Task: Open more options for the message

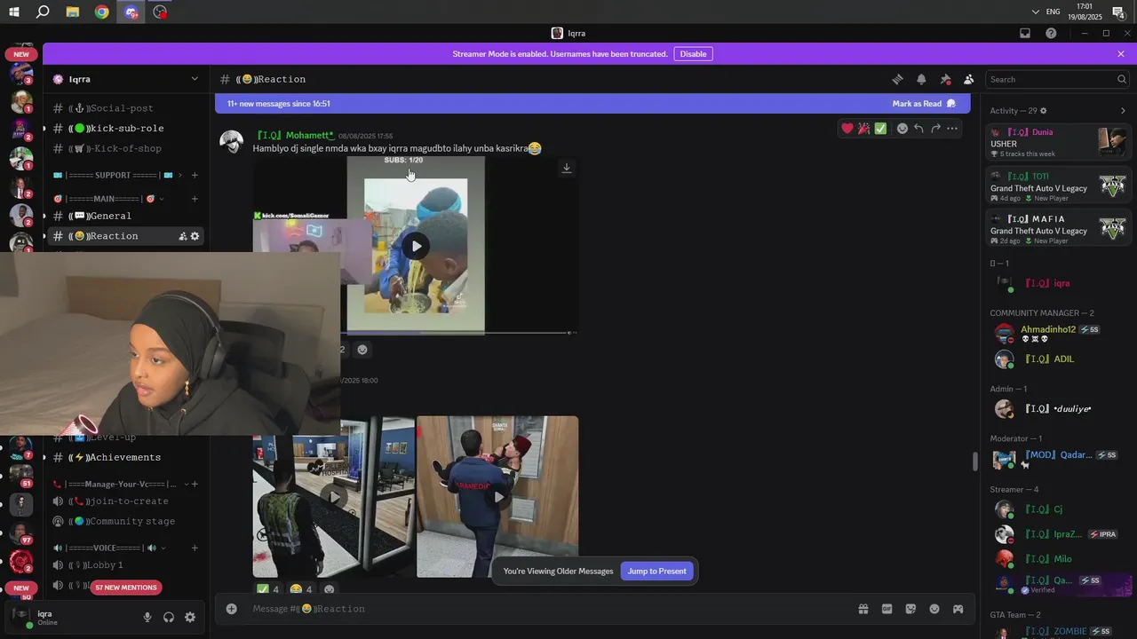Action: 952,129
